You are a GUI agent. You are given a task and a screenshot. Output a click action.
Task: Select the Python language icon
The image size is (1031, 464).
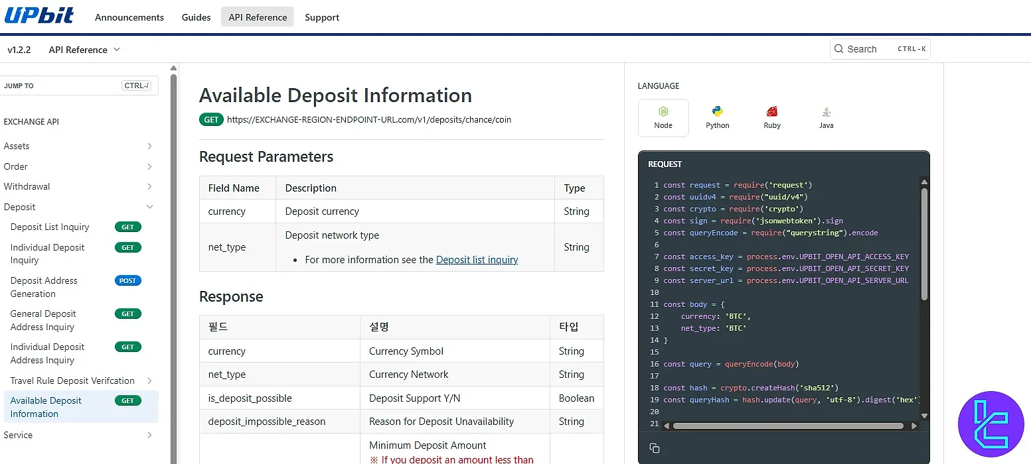[x=717, y=112]
